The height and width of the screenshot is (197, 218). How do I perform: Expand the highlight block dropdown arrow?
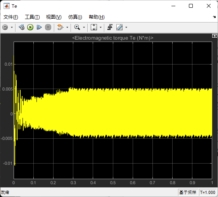pyautogui.click(x=67, y=27)
